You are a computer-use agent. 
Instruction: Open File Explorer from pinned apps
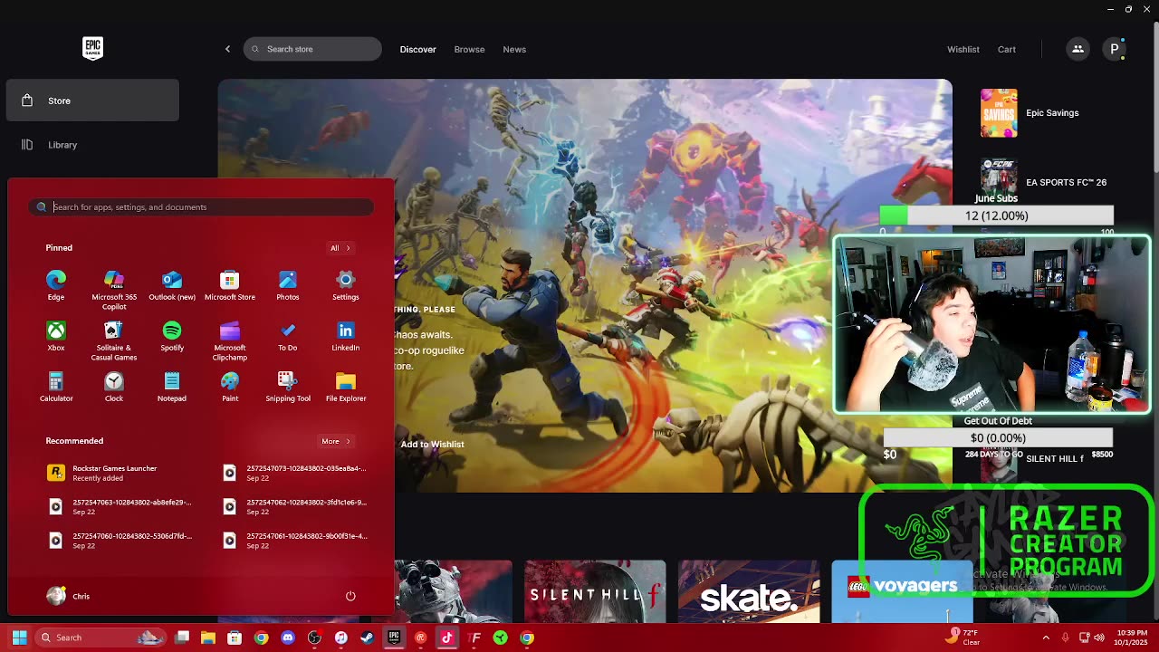point(346,386)
